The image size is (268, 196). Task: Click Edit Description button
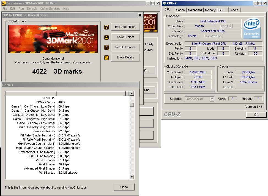(125, 27)
